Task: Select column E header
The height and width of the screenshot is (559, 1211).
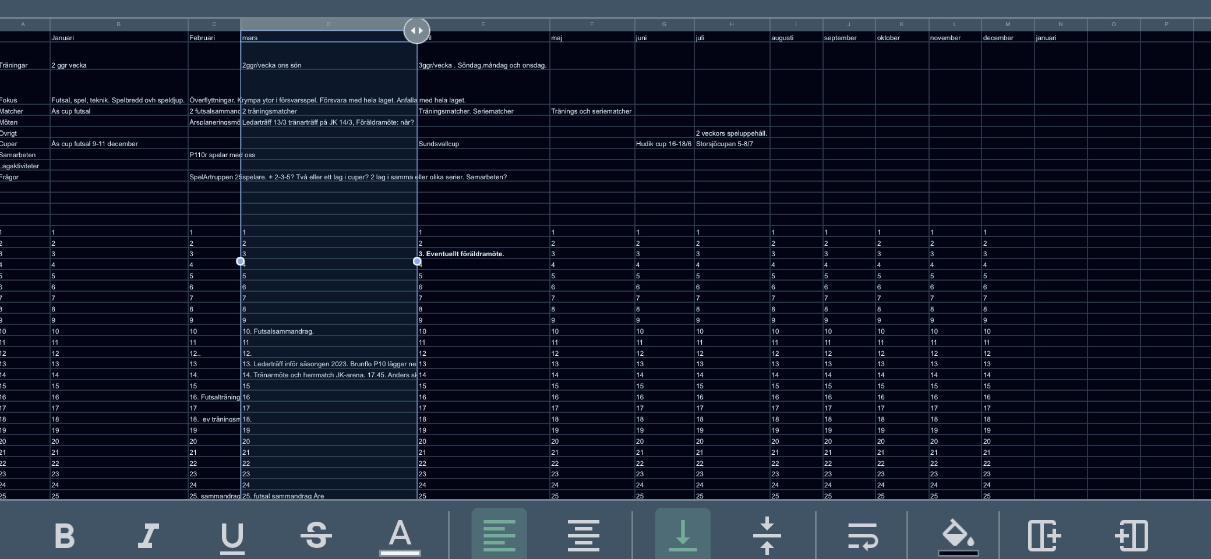Action: tap(483, 24)
